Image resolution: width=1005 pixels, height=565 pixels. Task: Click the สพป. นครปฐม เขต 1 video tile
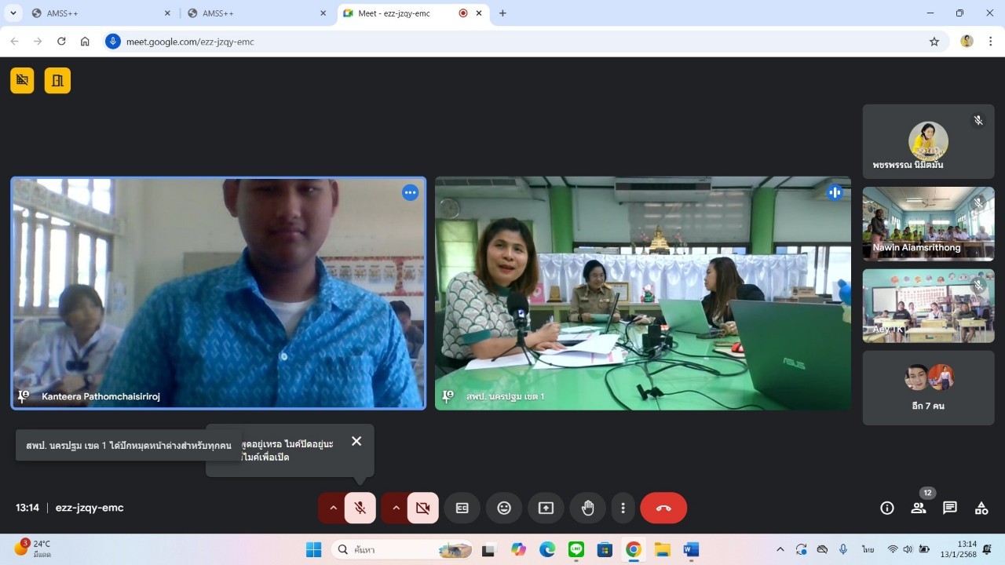coord(643,293)
